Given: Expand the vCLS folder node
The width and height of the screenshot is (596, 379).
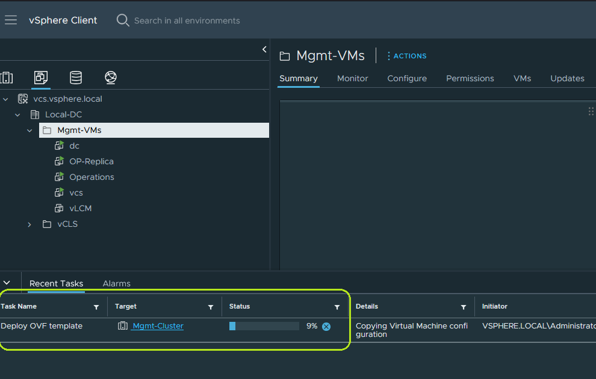Looking at the screenshot, I should (x=29, y=224).
